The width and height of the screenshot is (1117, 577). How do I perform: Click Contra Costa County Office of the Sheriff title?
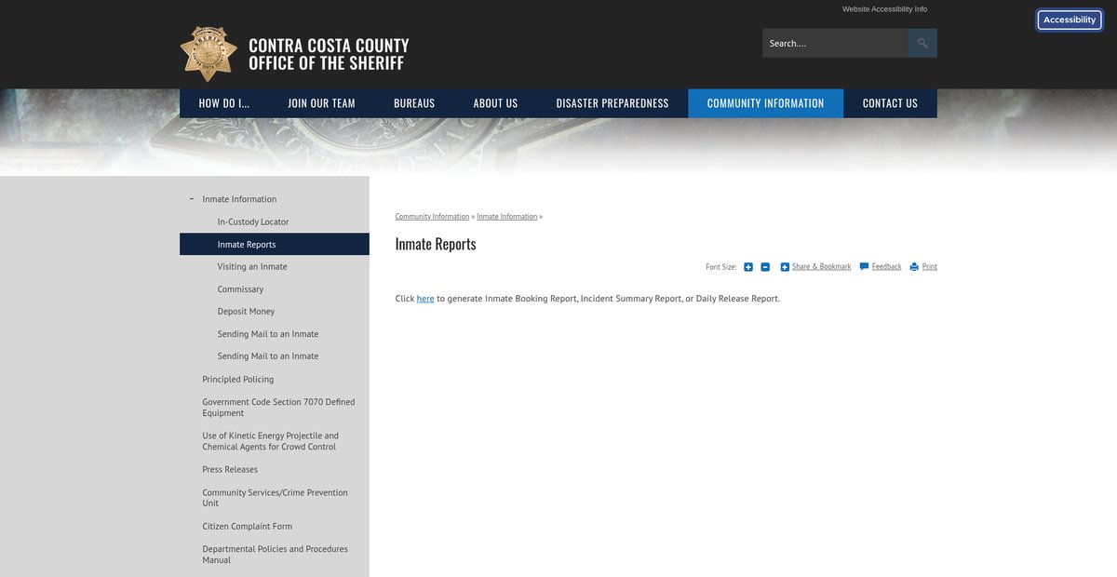(x=329, y=54)
